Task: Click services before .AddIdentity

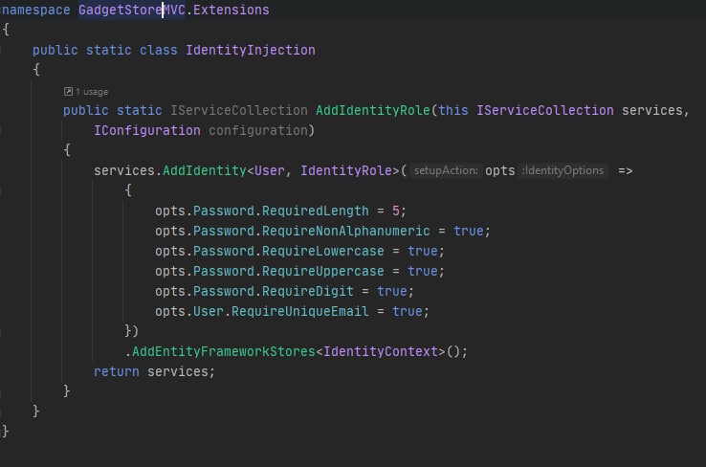Action: (x=124, y=170)
